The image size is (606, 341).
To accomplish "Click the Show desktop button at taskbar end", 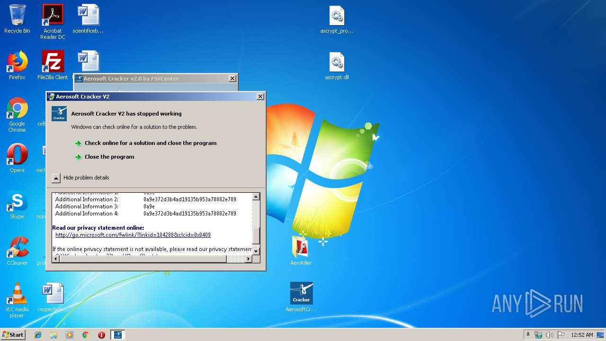I will [601, 335].
